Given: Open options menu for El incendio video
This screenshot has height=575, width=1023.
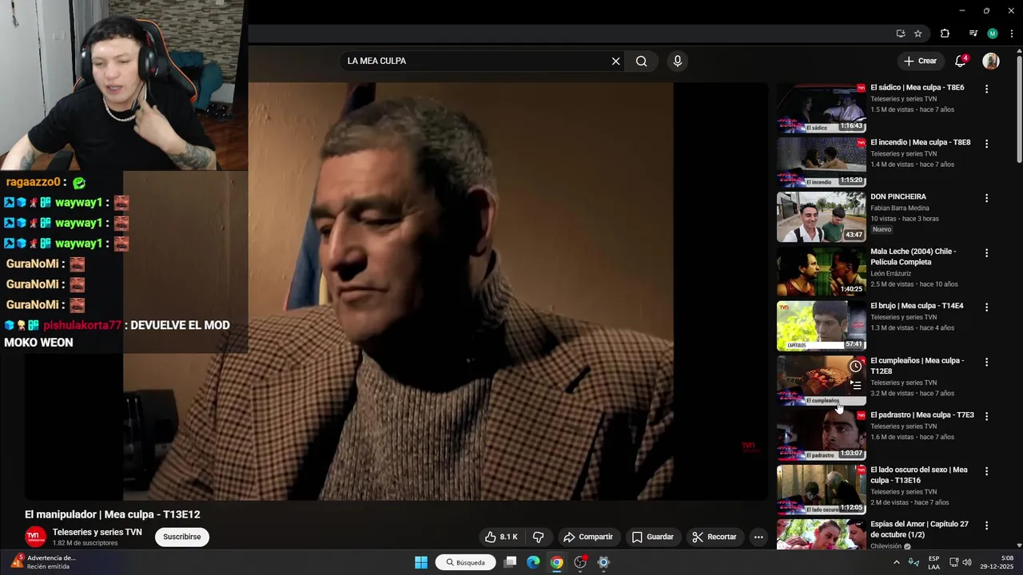Looking at the screenshot, I should pyautogui.click(x=986, y=144).
